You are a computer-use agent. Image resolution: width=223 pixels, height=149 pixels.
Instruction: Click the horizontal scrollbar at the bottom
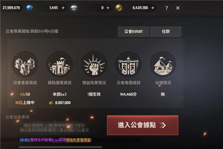(61, 147)
